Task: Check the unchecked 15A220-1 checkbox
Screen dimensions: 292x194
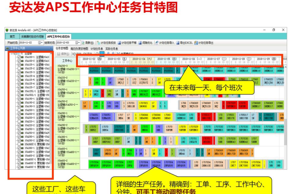Action: (19, 121)
